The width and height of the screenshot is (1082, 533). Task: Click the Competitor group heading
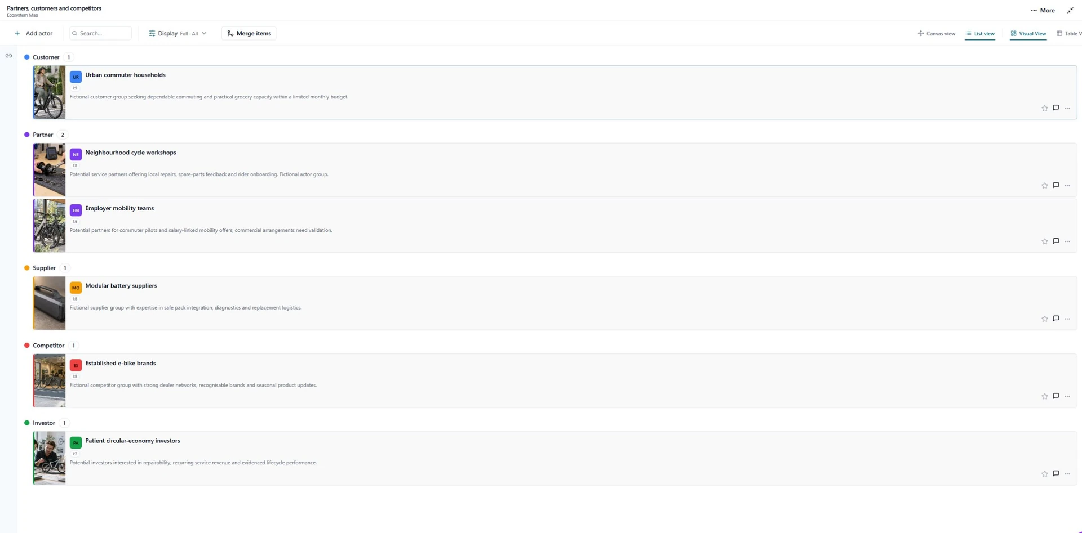coord(48,346)
